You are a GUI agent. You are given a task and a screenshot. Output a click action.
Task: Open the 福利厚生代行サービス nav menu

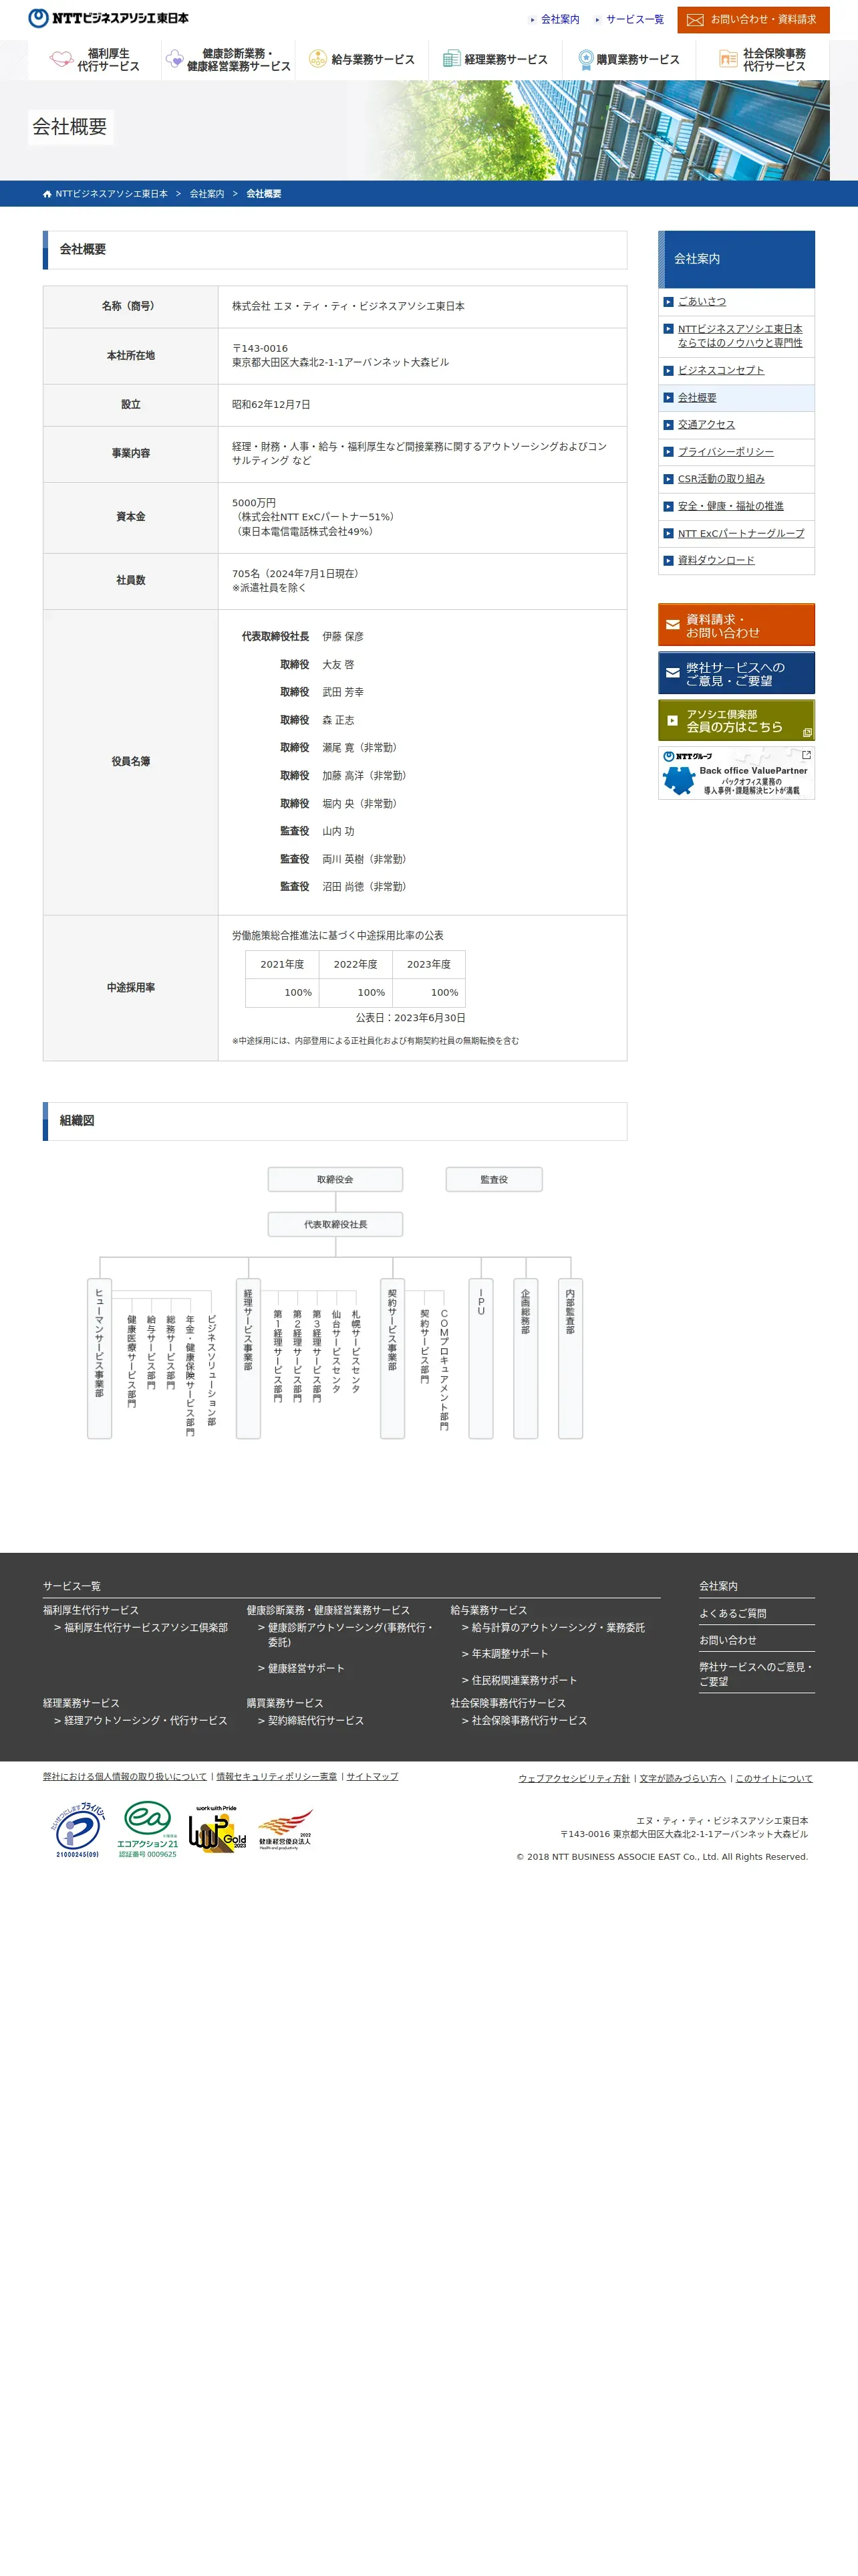click(x=95, y=60)
